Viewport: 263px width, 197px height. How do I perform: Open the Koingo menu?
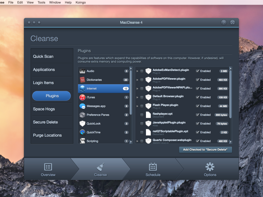coord(81,3)
